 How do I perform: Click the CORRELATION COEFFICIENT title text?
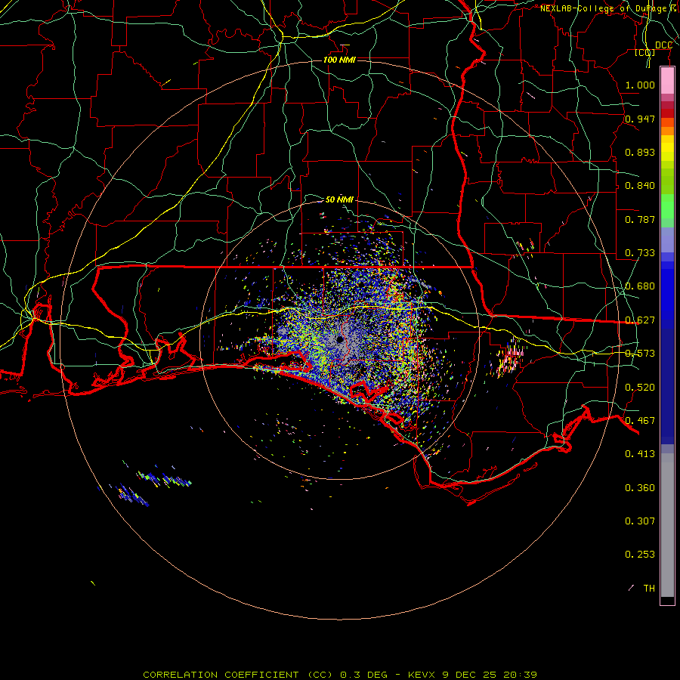coord(221,675)
